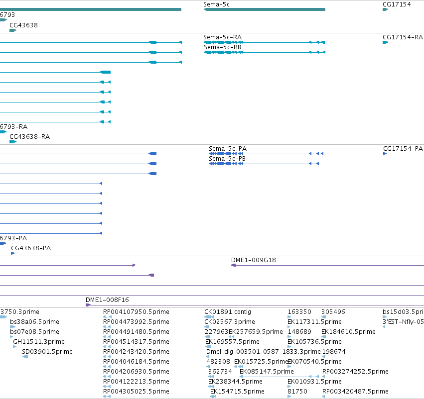Click the CG43638-PA protein label
424x399 pixels.
click(31, 248)
